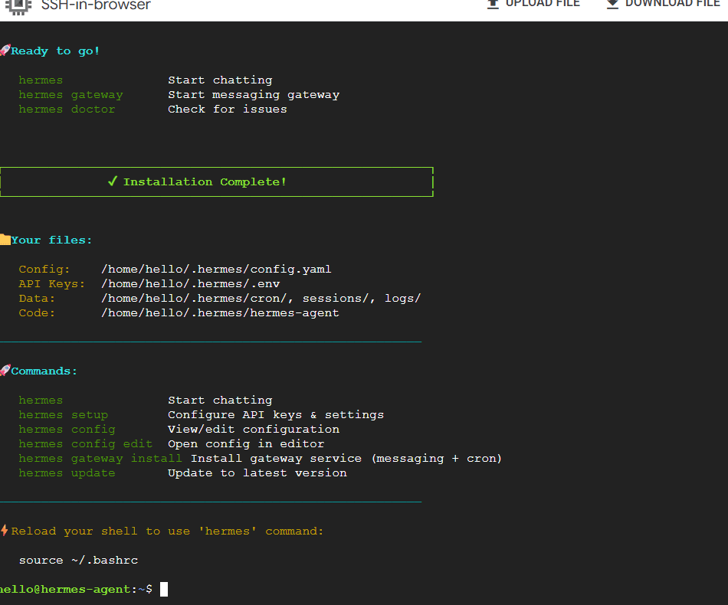Screen dimensions: 728x605
Task: Click the 'Data:' label
Action: pos(37,299)
